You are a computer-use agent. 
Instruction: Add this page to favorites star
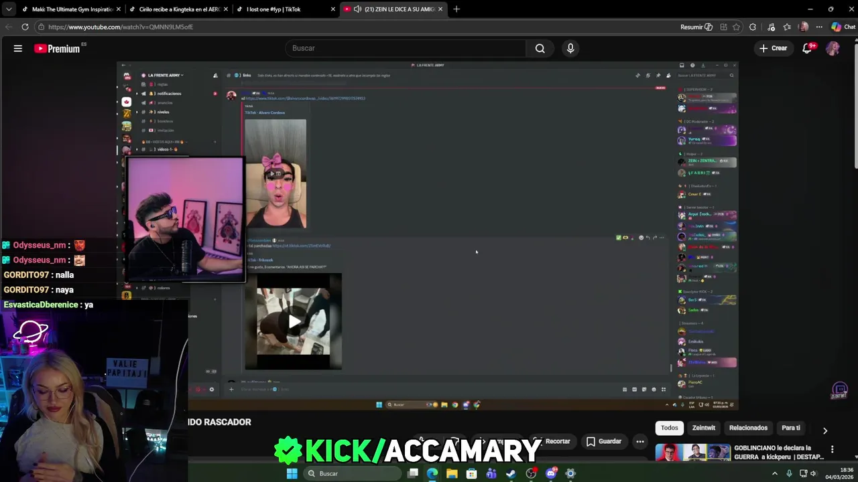737,27
